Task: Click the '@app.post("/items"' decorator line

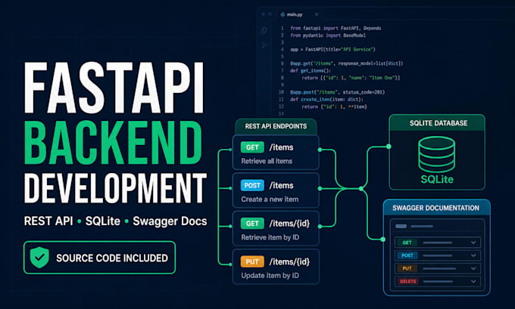Action: tap(337, 92)
